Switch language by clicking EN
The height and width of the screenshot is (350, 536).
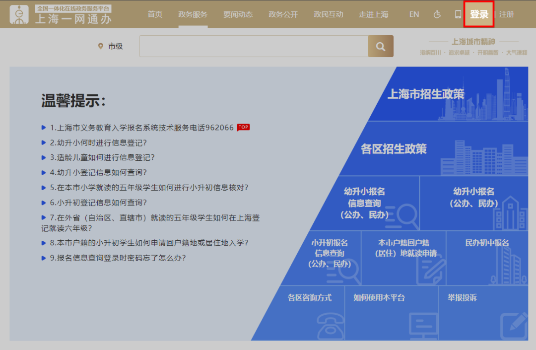point(414,14)
